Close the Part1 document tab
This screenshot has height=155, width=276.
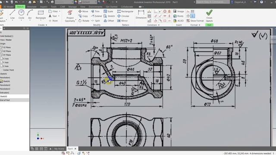click(x=75, y=149)
